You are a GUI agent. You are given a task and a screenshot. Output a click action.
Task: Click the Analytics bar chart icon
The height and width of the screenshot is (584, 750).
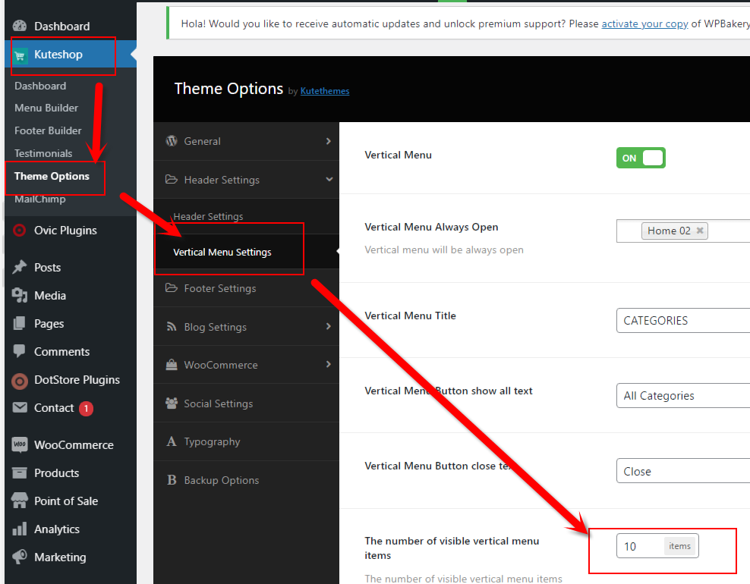(20, 529)
